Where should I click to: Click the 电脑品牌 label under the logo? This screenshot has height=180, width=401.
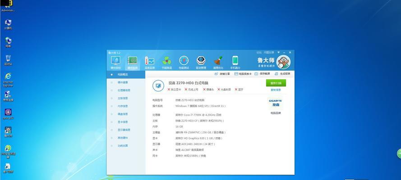(276, 112)
